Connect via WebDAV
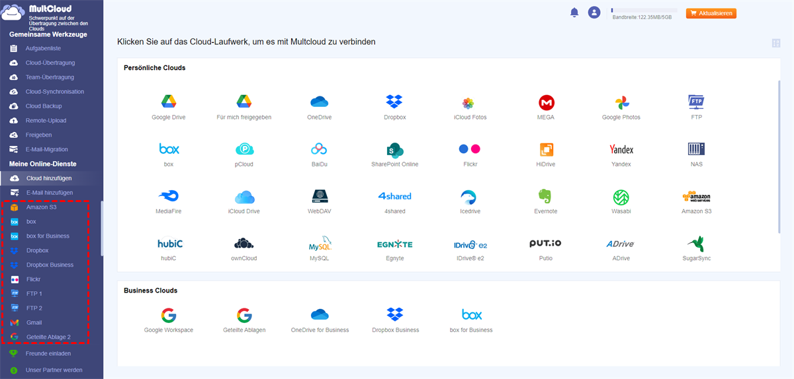 click(320, 202)
